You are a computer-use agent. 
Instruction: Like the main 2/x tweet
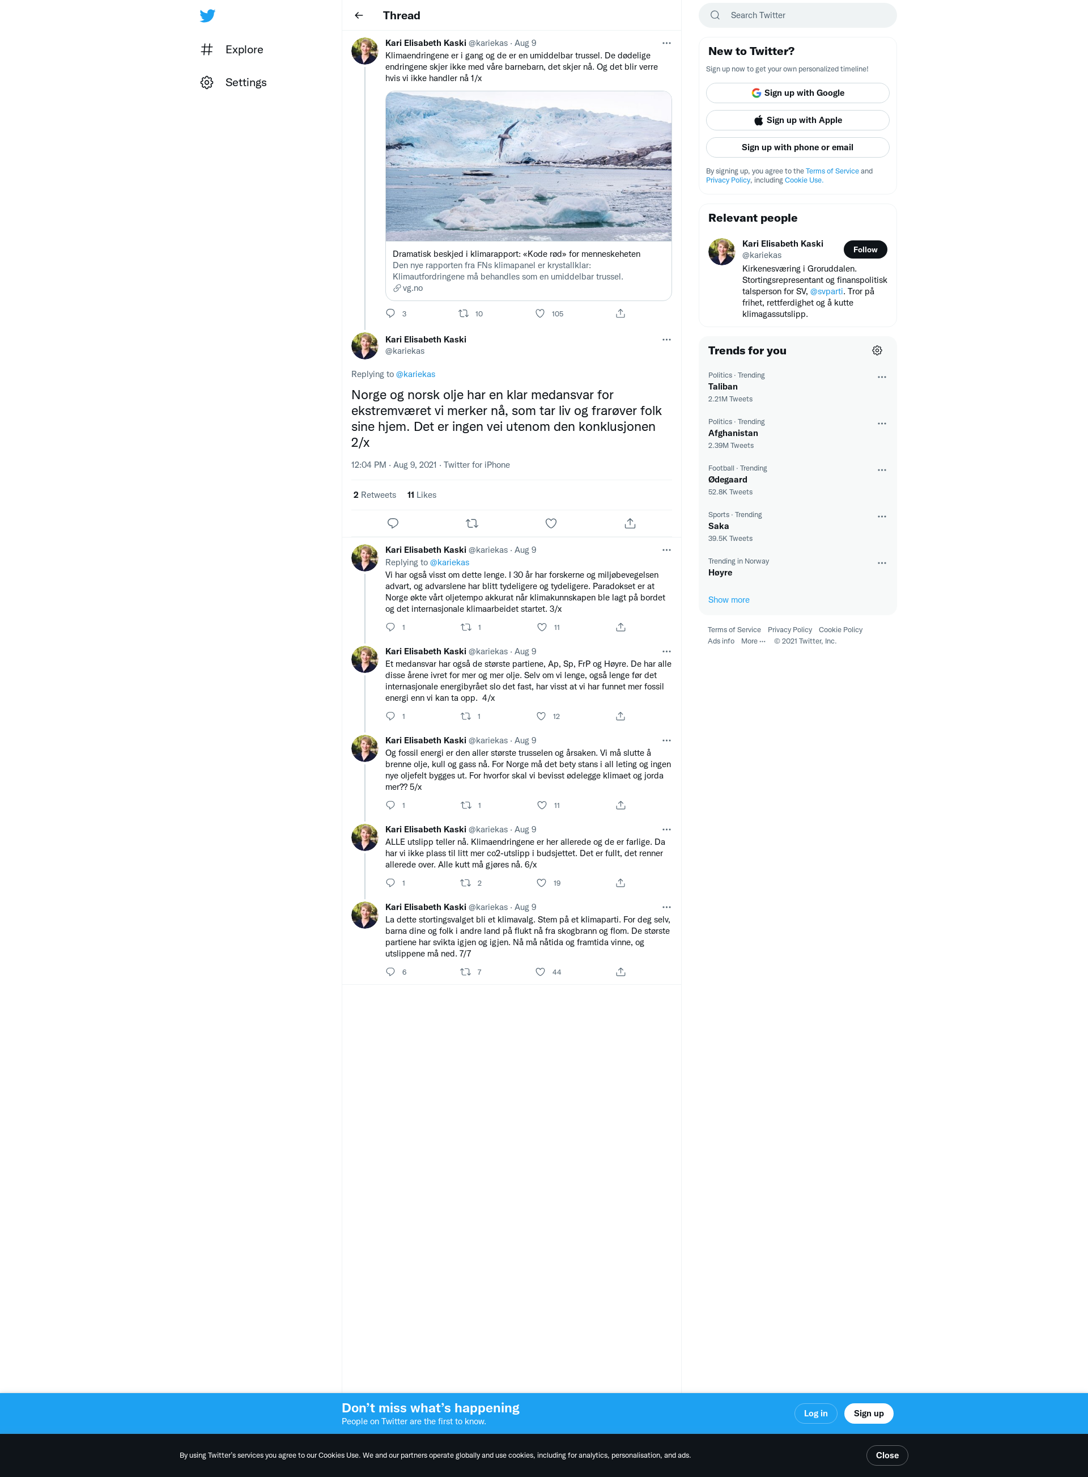pos(551,523)
